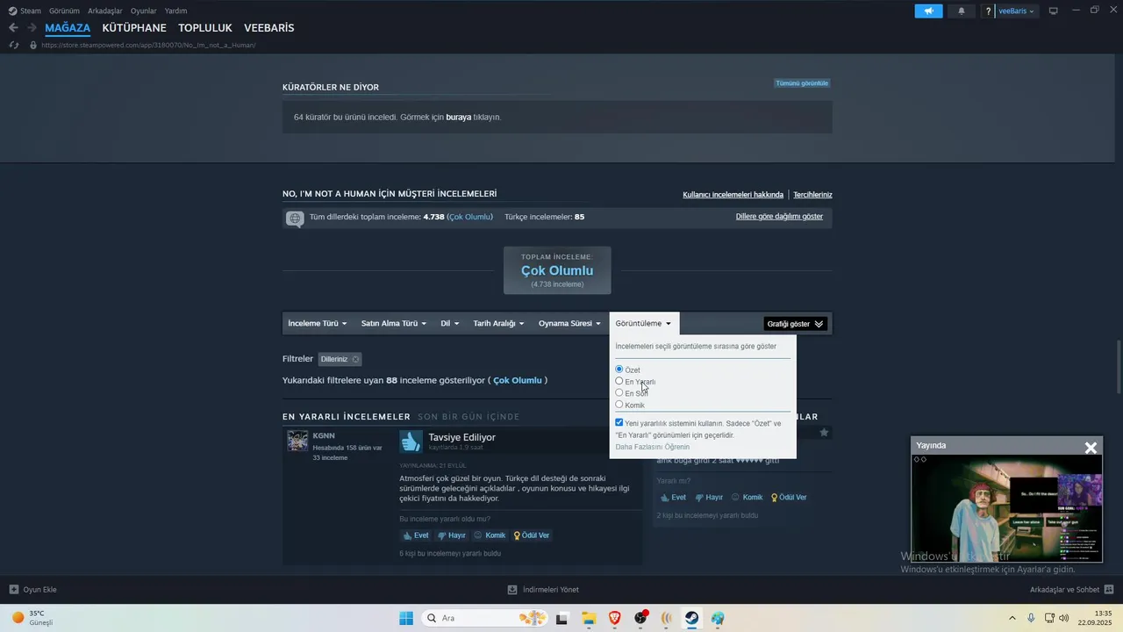1123x632 pixels.
Task: Collapse the Görüntüleme dropdown
Action: [x=644, y=323]
